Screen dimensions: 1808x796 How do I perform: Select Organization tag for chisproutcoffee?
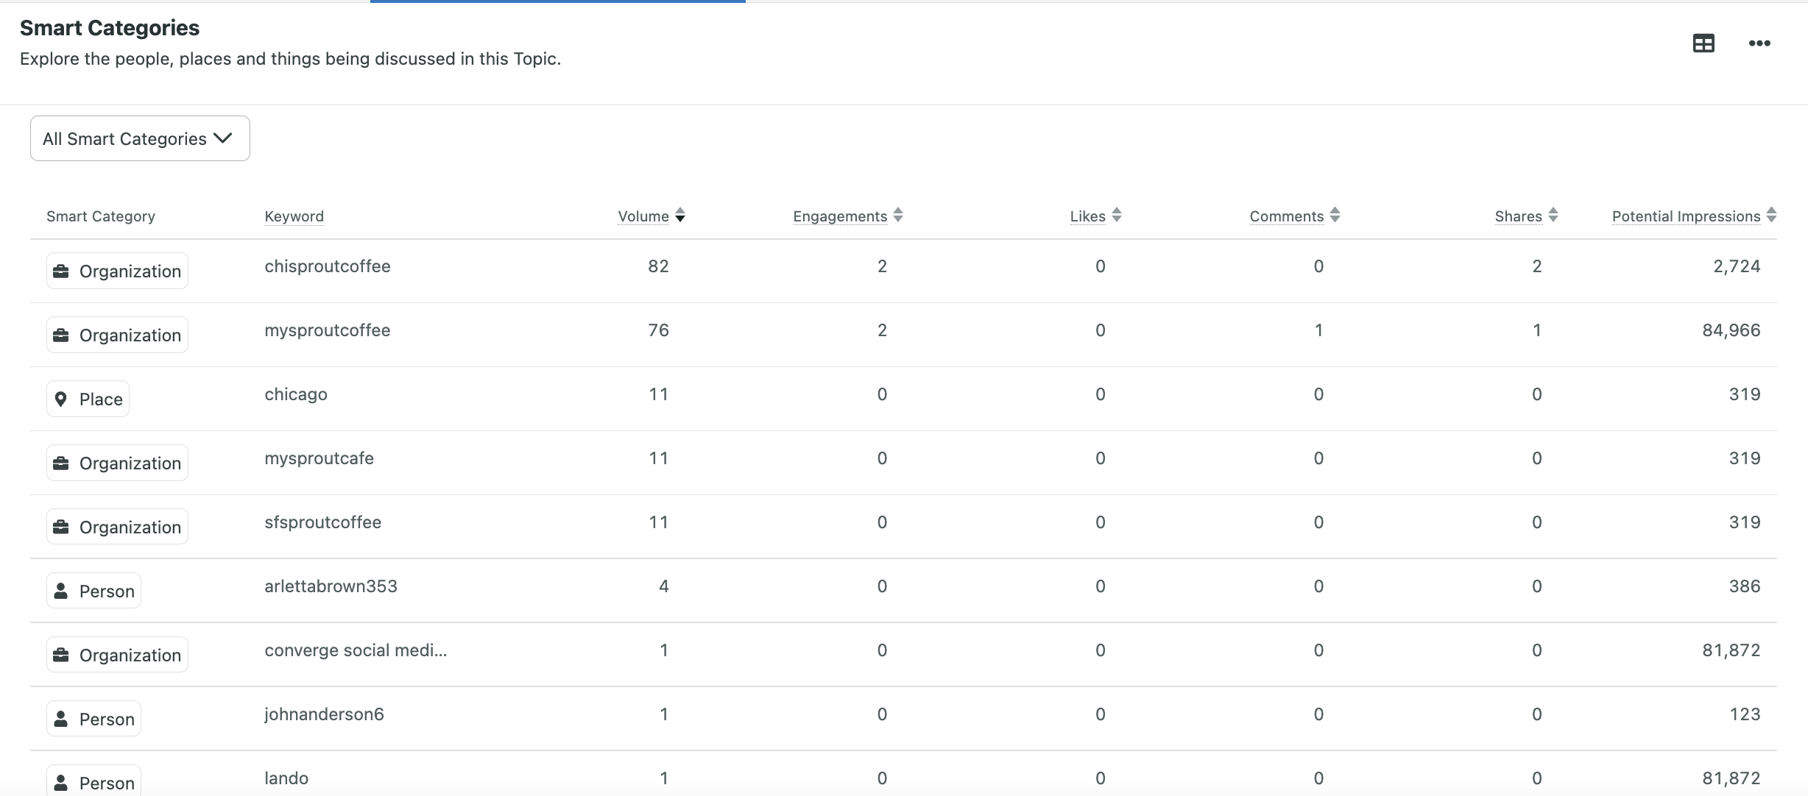point(117,271)
